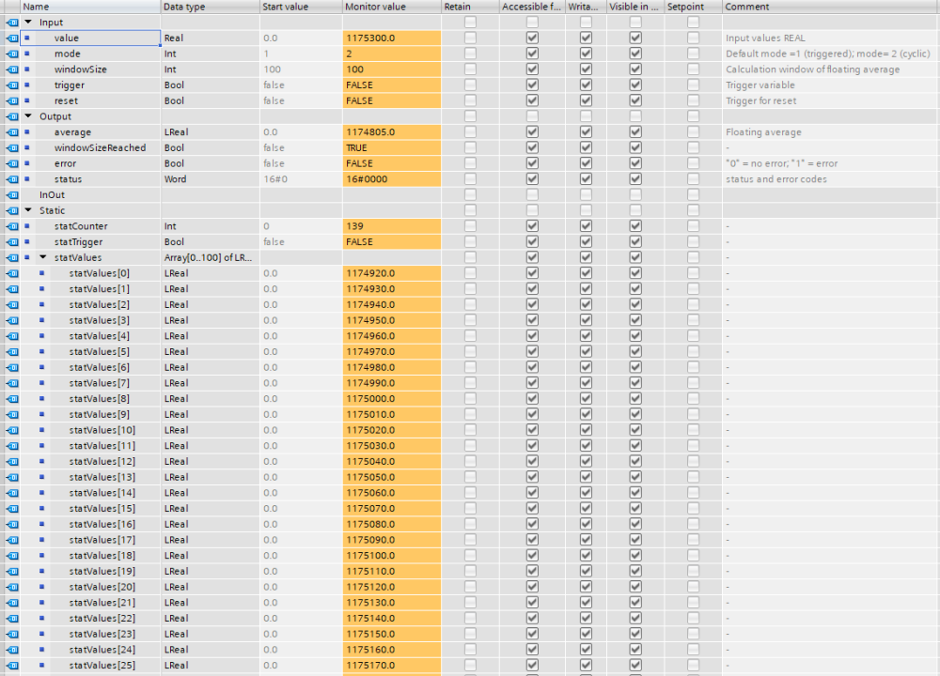Toggle Writable checkbox for error row
The height and width of the screenshot is (676, 940).
(586, 163)
